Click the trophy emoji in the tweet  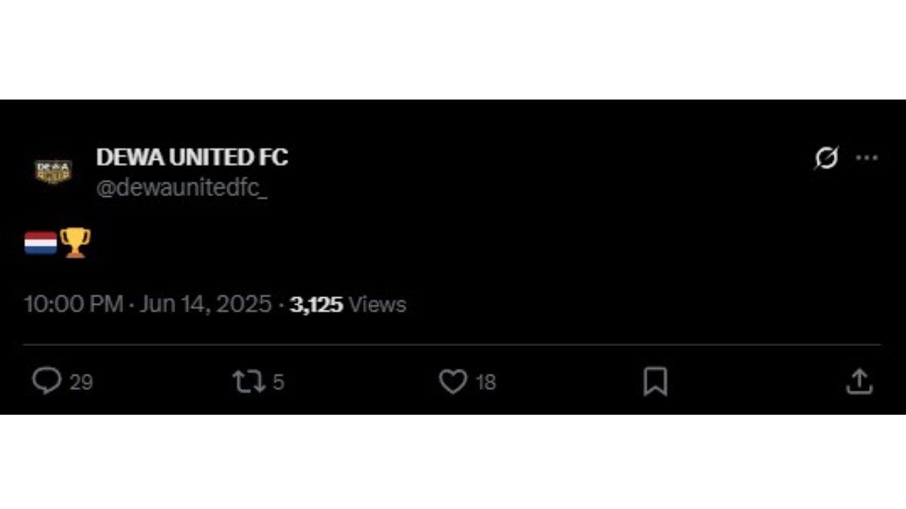click(75, 243)
